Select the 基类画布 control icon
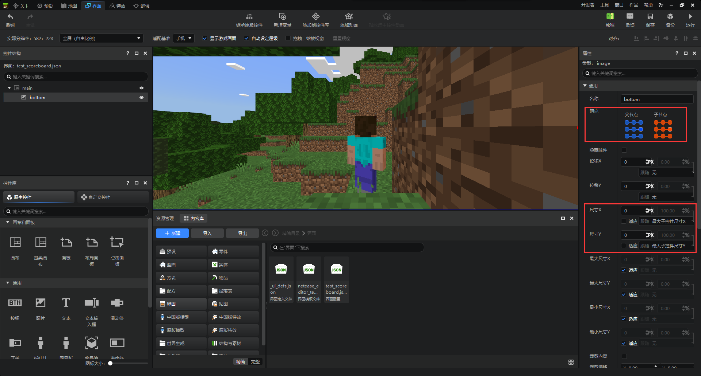Viewport: 701px width, 376px height. 41,242
